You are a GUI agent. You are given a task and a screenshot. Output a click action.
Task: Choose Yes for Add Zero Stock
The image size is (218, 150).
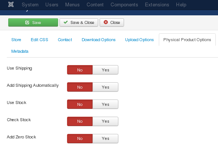point(105,138)
